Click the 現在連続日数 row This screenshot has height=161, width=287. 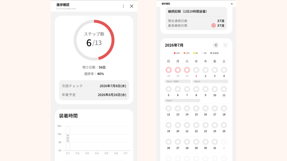[196, 21]
